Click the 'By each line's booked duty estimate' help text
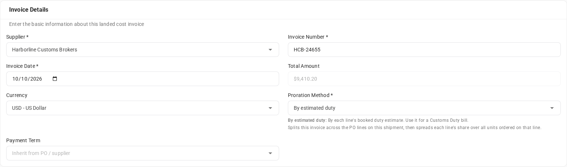Viewport: 567px width, 167px height. pos(378,120)
